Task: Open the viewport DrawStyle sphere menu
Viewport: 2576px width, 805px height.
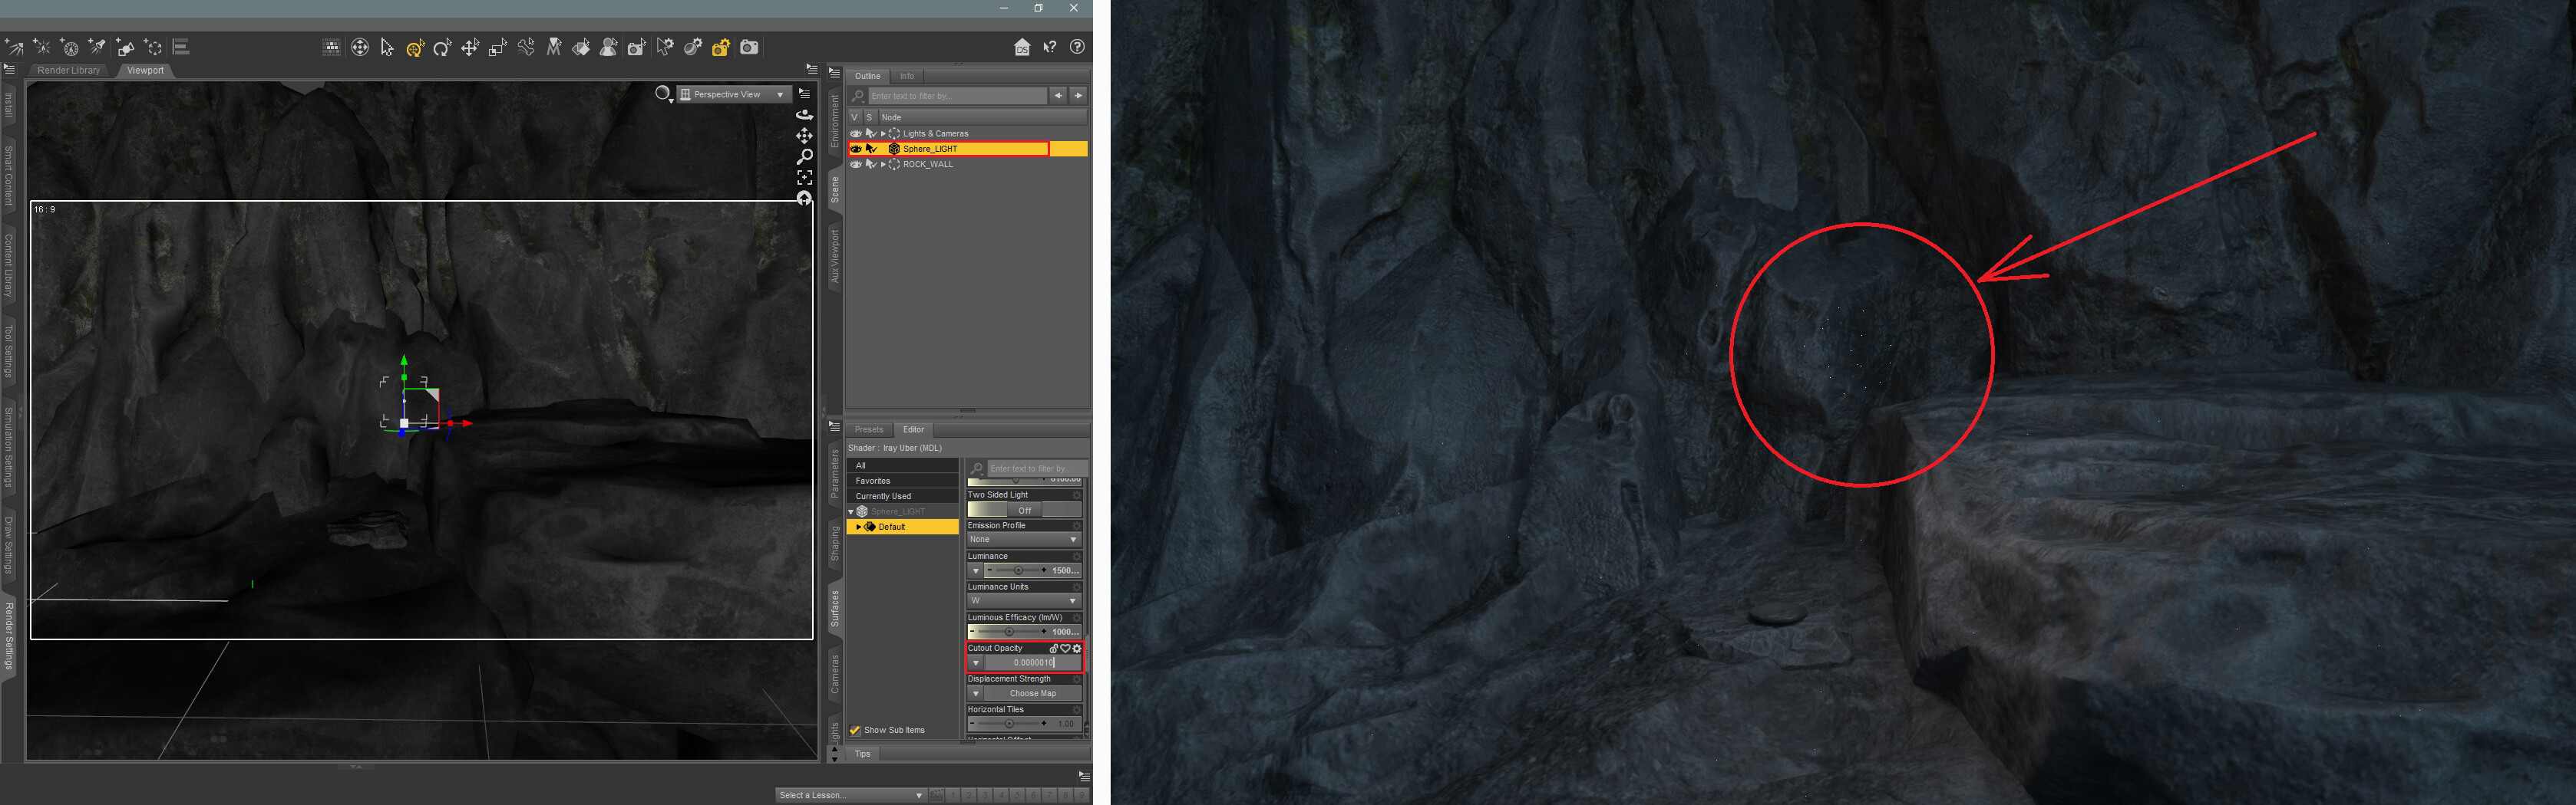Action: 664,94
